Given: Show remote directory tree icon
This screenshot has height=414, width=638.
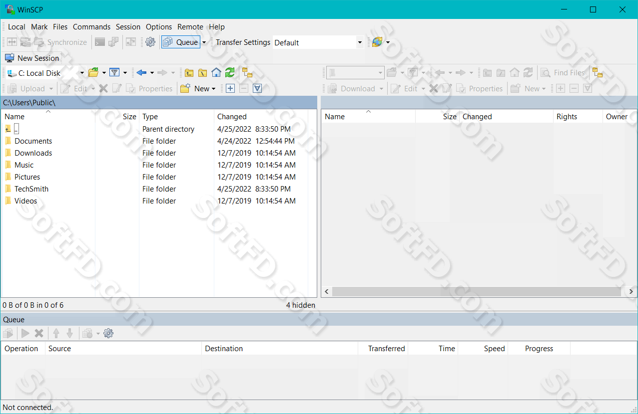Looking at the screenshot, I should [598, 73].
